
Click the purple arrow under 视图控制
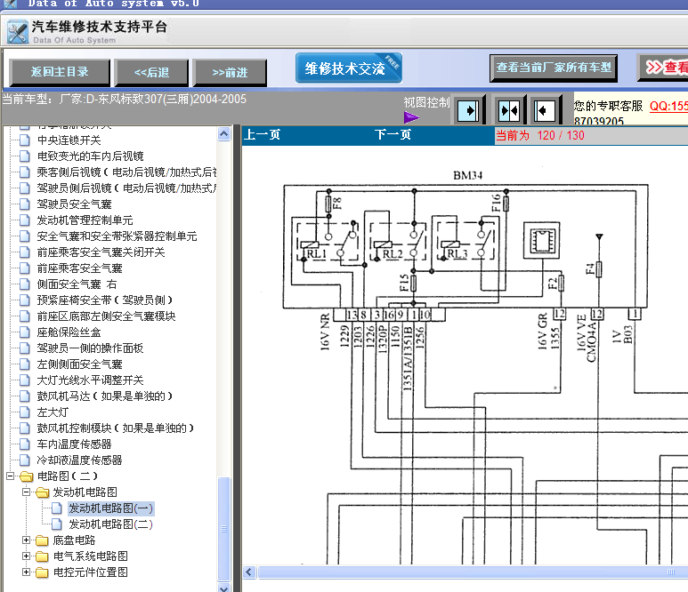point(411,117)
